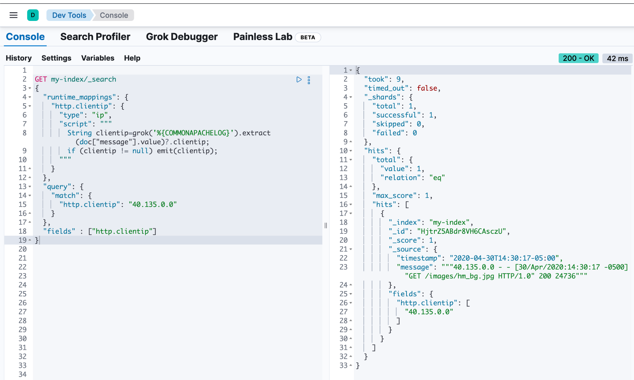Open the Grok Debugger tab
The height and width of the screenshot is (380, 634).
182,37
